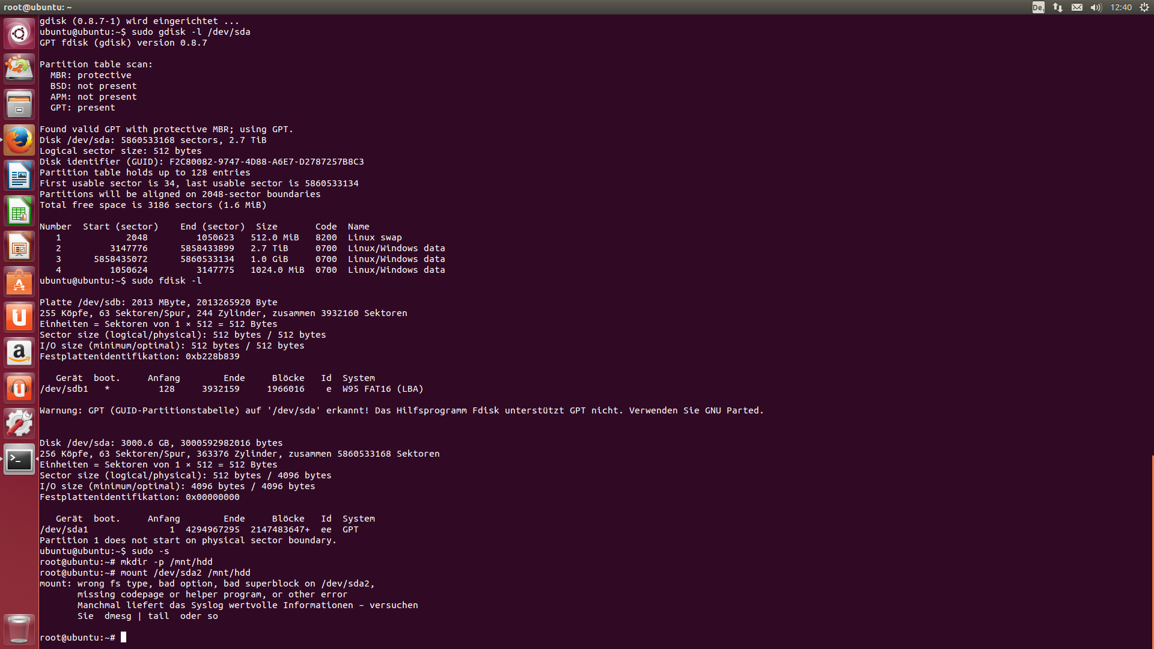Open LibreOffice Writer from launcher
The height and width of the screenshot is (649, 1154).
(19, 175)
